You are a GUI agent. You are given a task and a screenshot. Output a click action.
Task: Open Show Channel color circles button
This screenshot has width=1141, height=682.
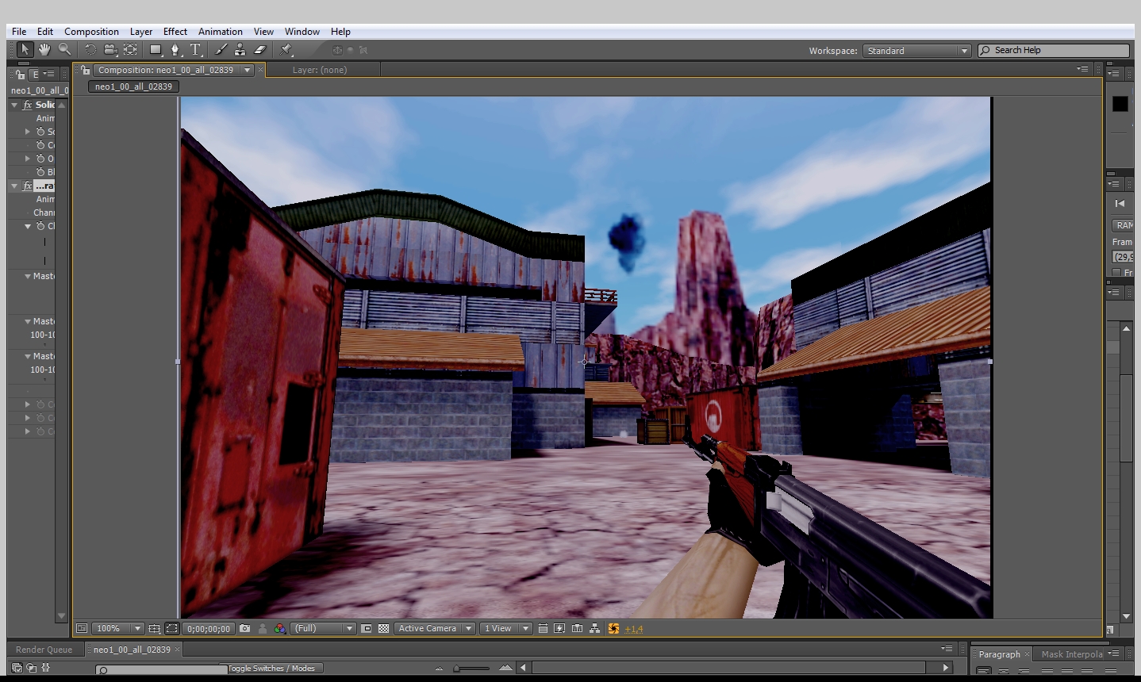pyautogui.click(x=280, y=628)
